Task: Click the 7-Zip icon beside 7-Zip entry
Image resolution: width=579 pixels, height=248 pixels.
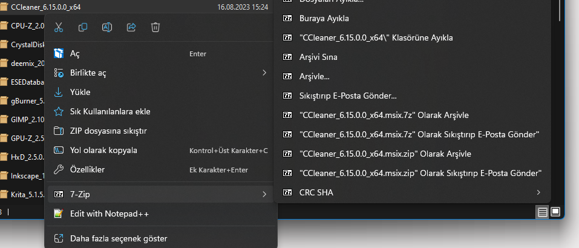Action: click(x=59, y=194)
